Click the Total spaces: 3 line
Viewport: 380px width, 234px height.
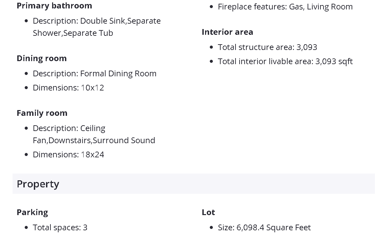point(60,228)
